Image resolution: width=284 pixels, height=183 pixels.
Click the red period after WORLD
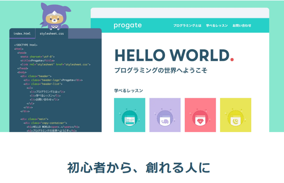coord(232,59)
